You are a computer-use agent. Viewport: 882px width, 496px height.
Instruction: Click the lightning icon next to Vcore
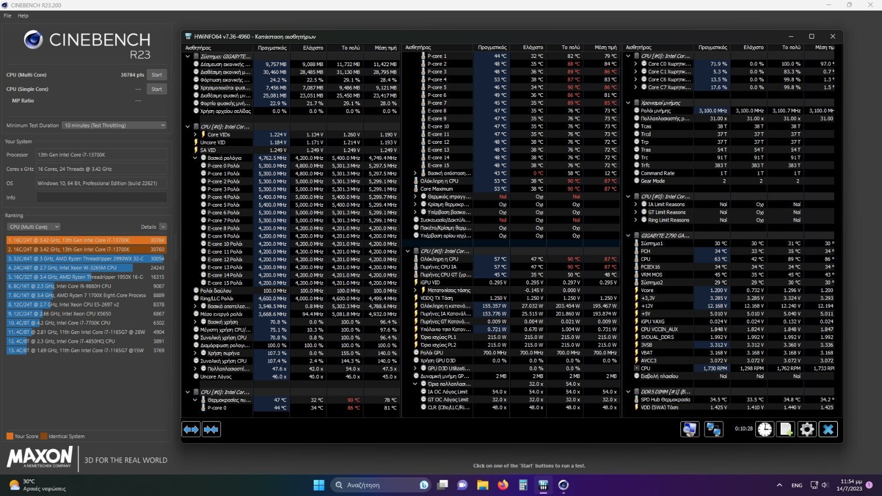coord(637,290)
